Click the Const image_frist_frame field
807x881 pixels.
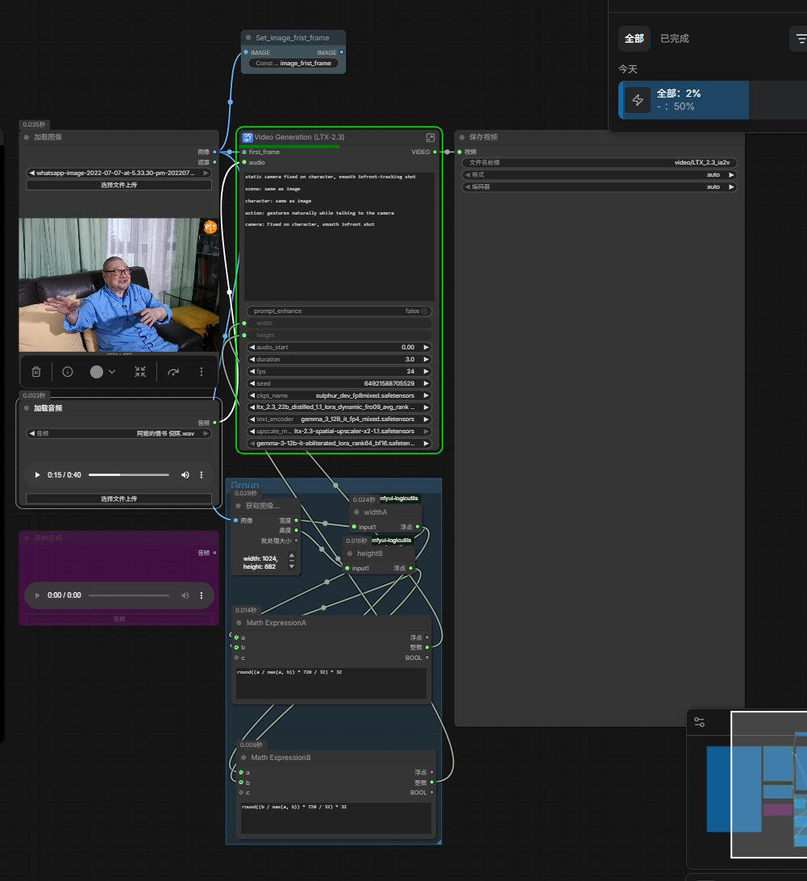click(293, 64)
